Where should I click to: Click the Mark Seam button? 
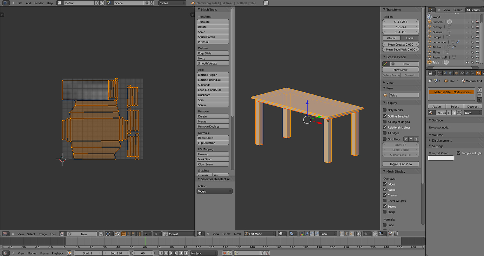click(x=213, y=159)
